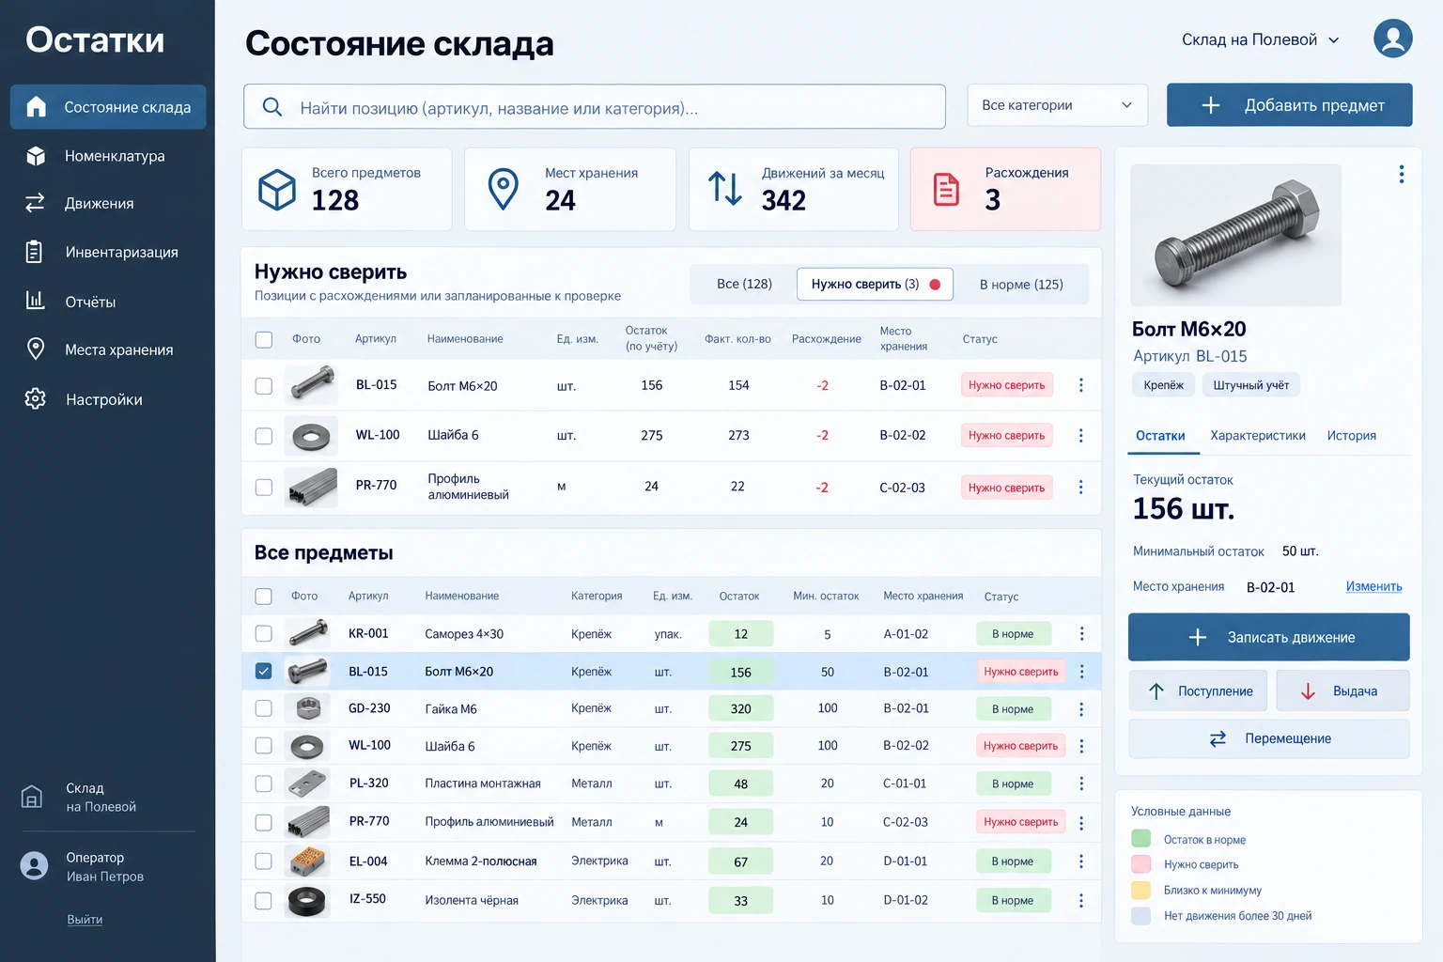
Task: Check the PL-320 Пластина монтажная row
Action: [264, 784]
